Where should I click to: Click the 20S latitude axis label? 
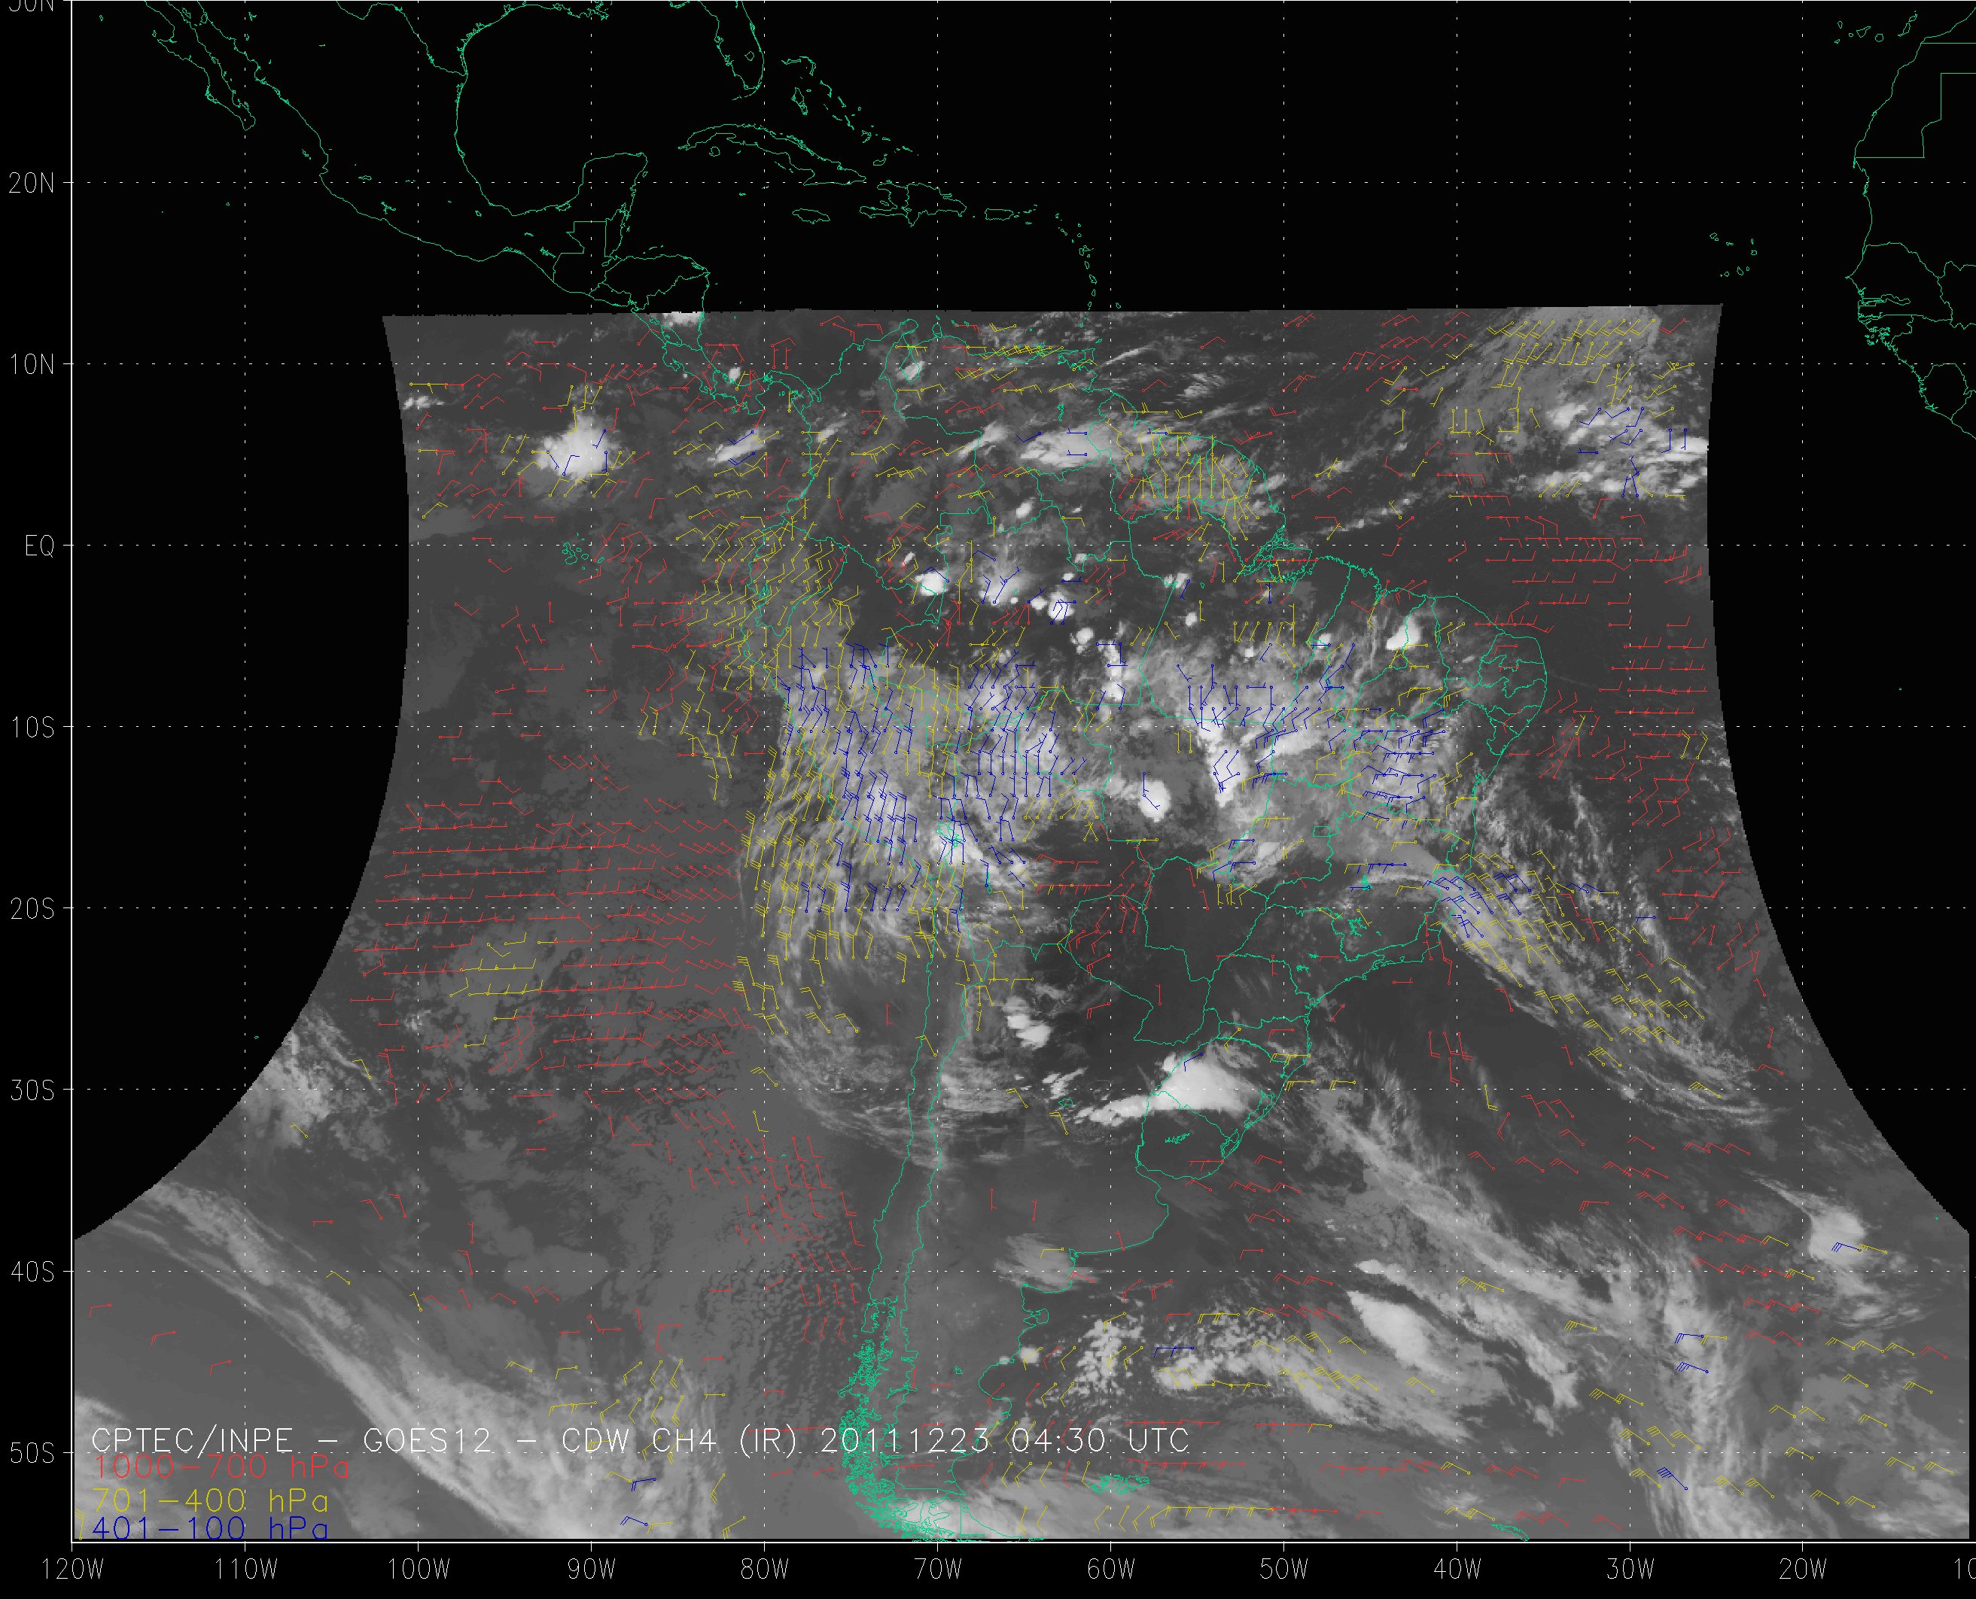click(x=32, y=909)
